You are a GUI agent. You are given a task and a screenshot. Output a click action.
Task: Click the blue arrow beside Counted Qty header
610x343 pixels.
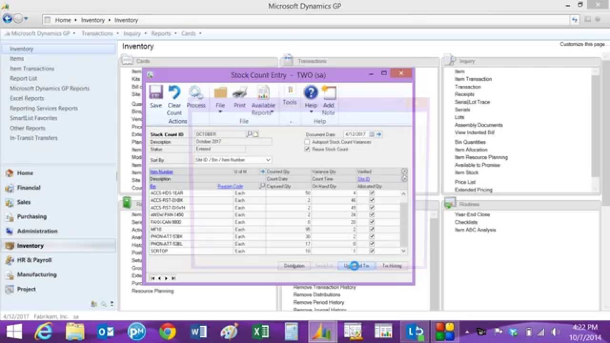[262, 171]
